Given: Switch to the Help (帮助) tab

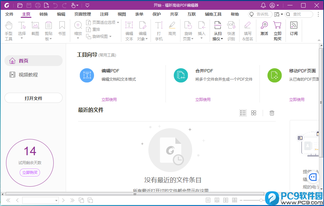Looking at the screenshot, I should click(x=235, y=14).
